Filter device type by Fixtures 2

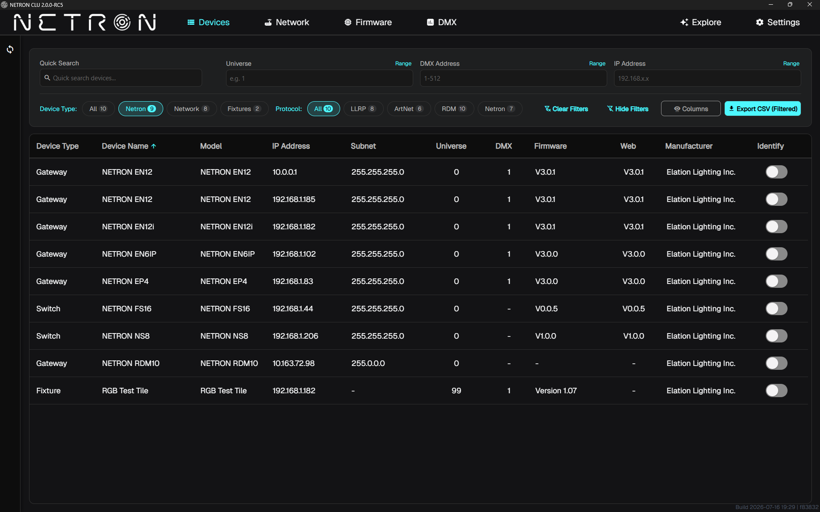244,109
